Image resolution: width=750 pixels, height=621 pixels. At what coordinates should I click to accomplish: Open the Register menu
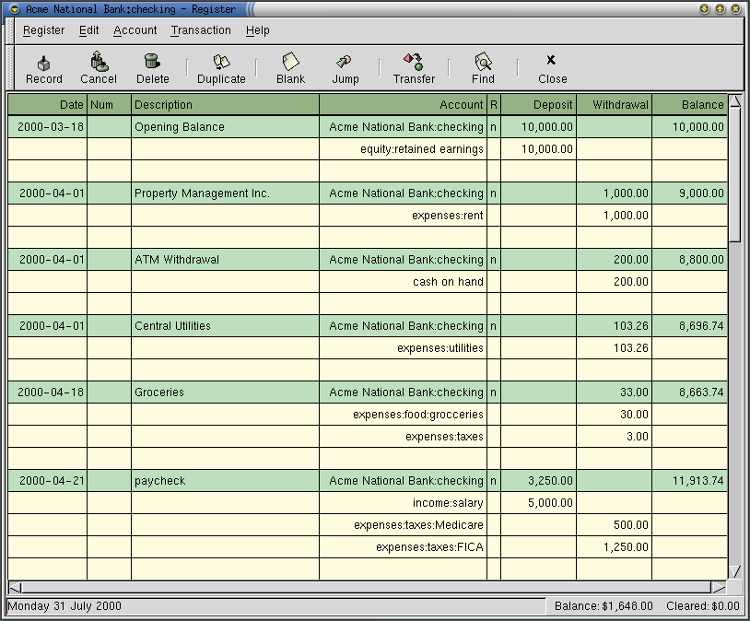pos(43,30)
